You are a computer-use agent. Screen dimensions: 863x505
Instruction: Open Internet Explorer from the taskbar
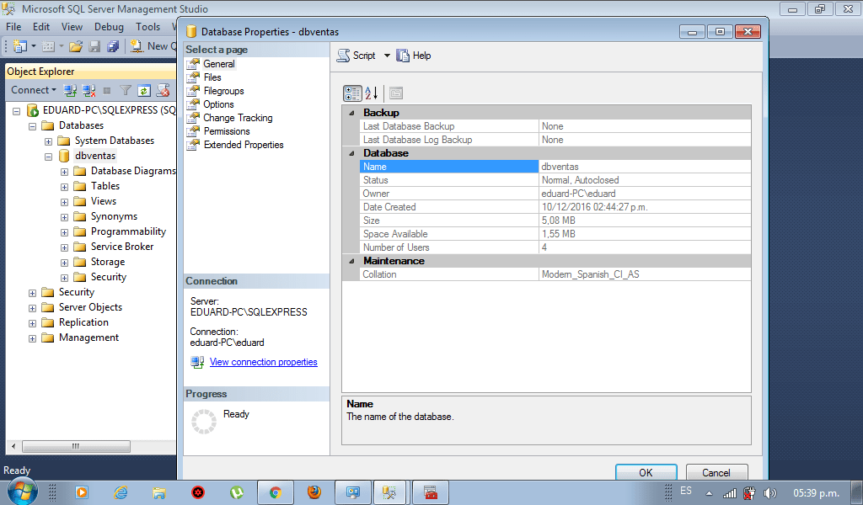coord(121,492)
